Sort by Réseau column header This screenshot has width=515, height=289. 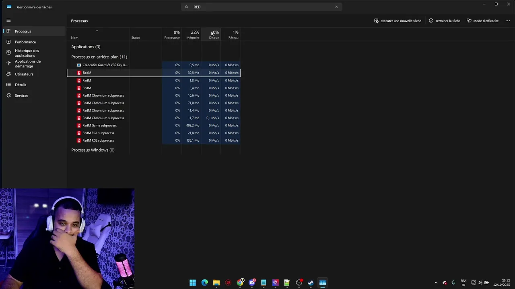point(231,35)
